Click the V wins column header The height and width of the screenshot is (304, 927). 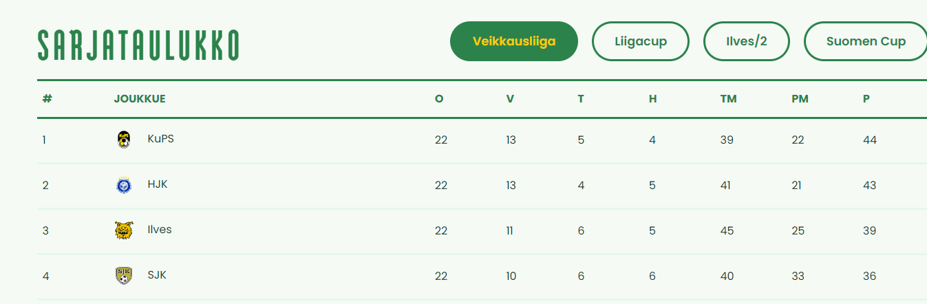pyautogui.click(x=510, y=99)
